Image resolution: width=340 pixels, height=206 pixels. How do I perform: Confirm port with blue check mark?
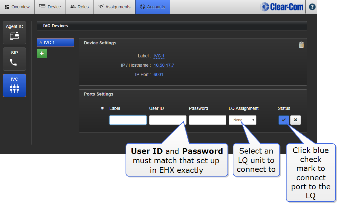click(284, 120)
